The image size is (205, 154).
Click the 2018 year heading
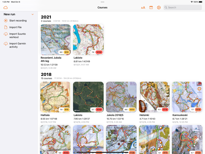46,75
